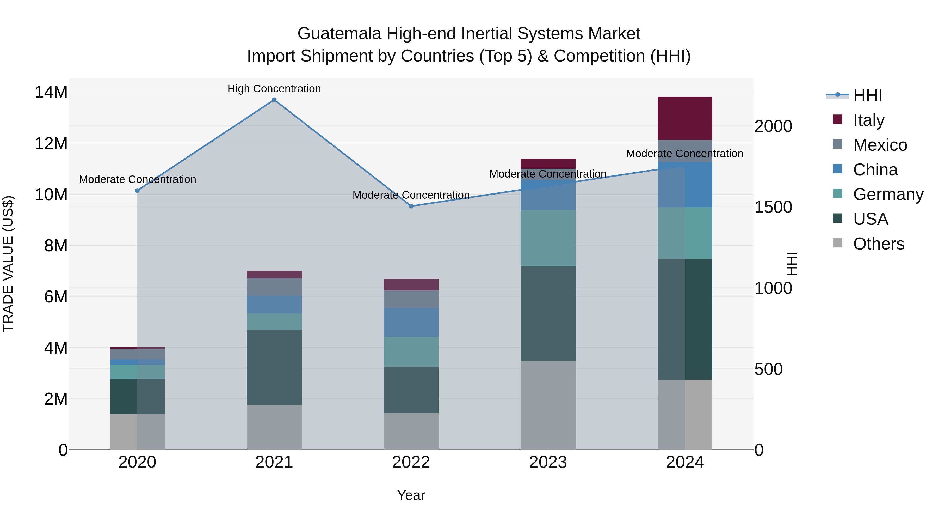Viewport: 938px width, 528px height.
Task: Click the Others segment of the 2023 bar
Action: [x=548, y=405]
